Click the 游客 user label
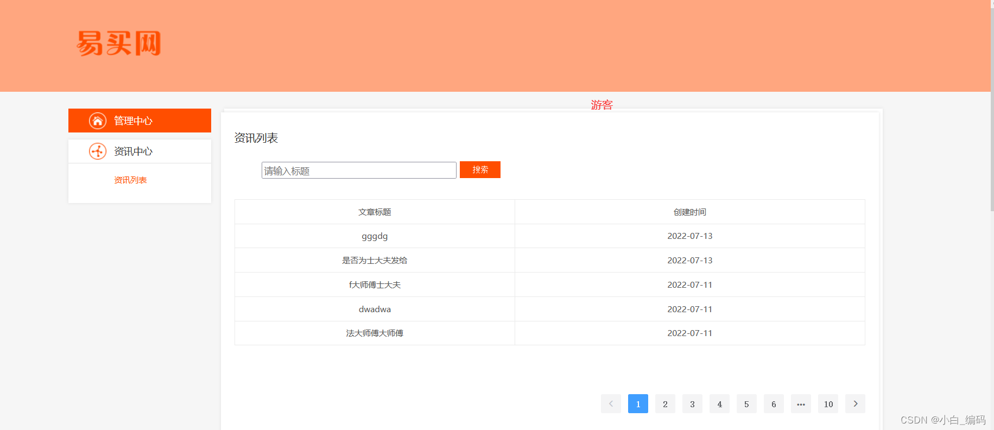994x430 pixels. 602,105
